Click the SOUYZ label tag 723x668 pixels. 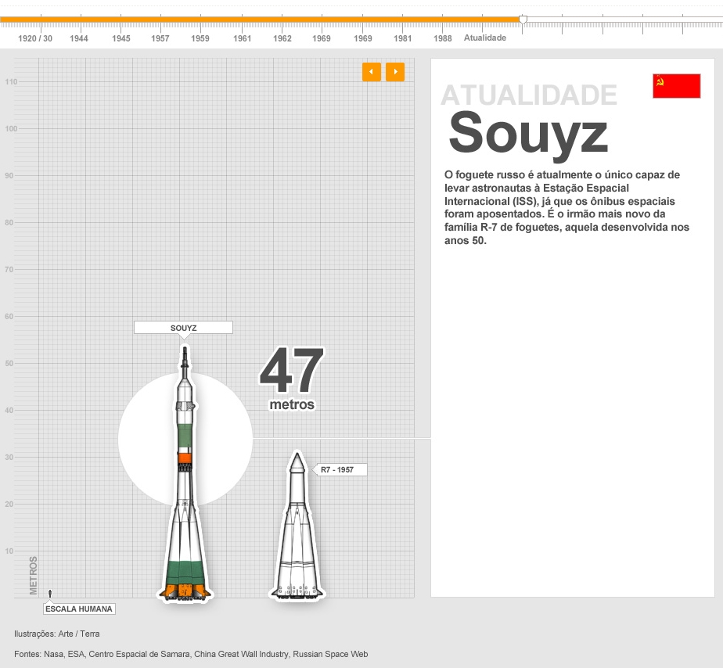point(183,328)
